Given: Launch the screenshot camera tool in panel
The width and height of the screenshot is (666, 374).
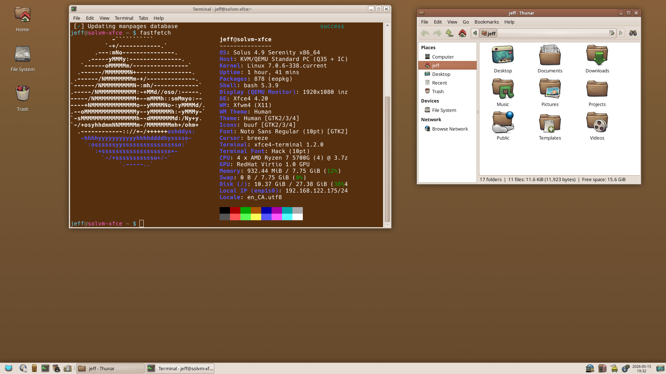Looking at the screenshot, I should [x=68, y=368].
